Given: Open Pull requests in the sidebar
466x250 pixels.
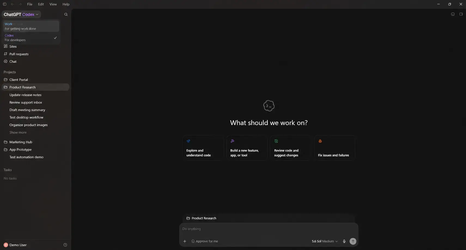Looking at the screenshot, I should [35, 54].
